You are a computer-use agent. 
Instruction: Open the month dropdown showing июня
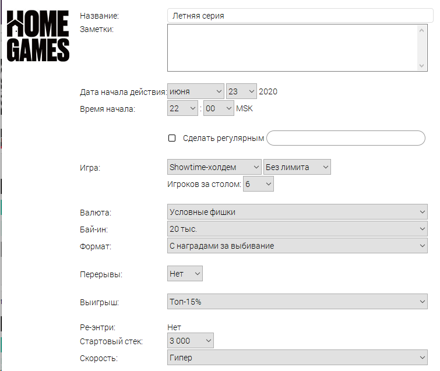(196, 91)
